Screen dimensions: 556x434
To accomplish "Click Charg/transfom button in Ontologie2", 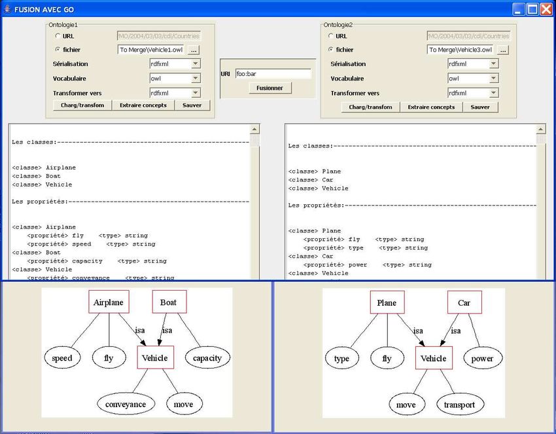I will click(x=370, y=107).
